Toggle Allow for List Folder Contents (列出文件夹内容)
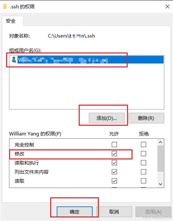The height and width of the screenshot is (221, 173). (x=114, y=172)
